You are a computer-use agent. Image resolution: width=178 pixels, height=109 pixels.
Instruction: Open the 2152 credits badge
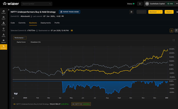[x=170, y=4]
